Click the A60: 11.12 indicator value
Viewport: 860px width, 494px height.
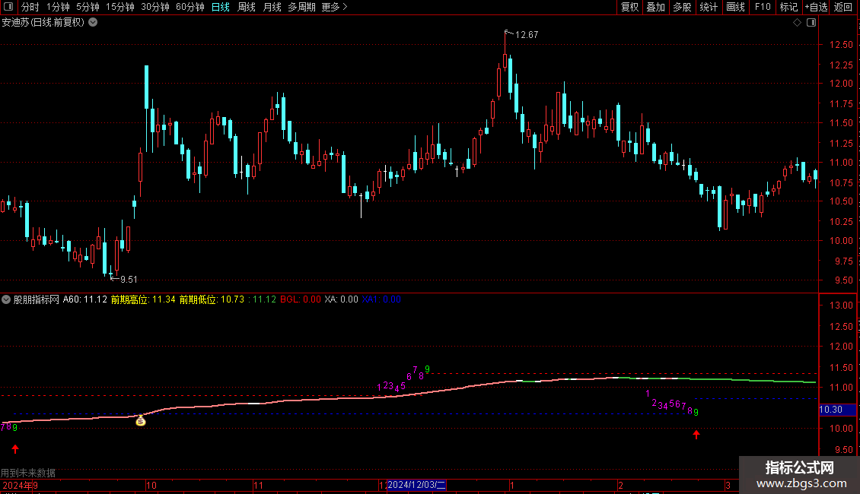click(85, 299)
